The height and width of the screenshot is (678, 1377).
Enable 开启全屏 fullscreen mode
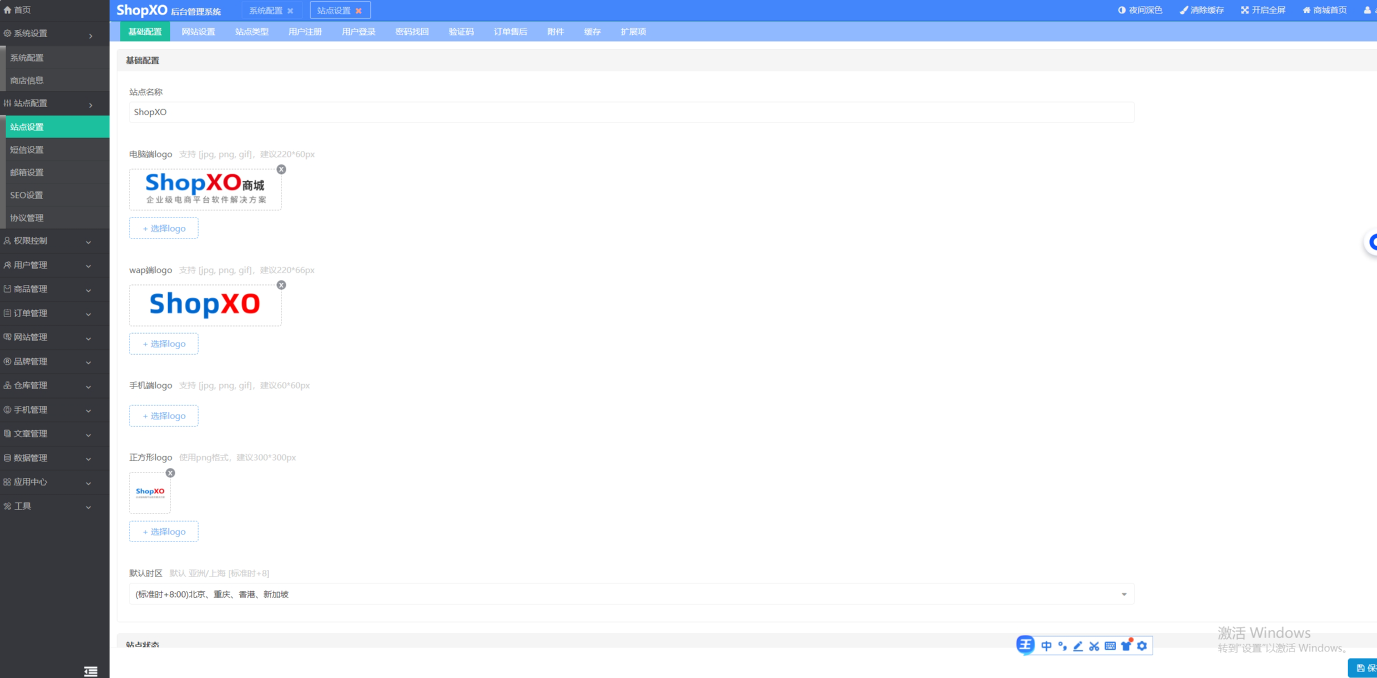tap(1263, 10)
